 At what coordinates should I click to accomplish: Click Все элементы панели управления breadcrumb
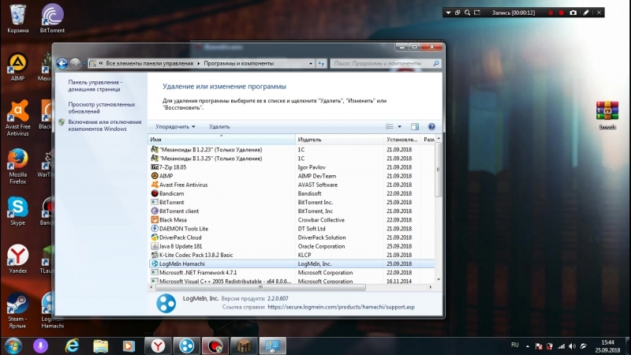(150, 63)
